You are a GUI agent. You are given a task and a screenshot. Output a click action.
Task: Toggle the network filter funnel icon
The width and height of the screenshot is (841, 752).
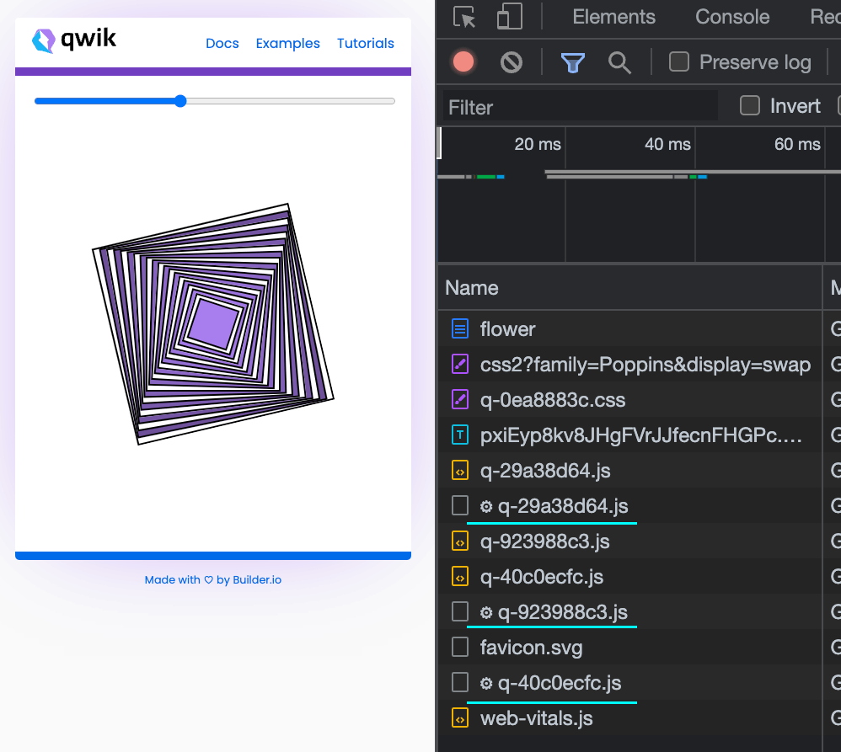[572, 62]
